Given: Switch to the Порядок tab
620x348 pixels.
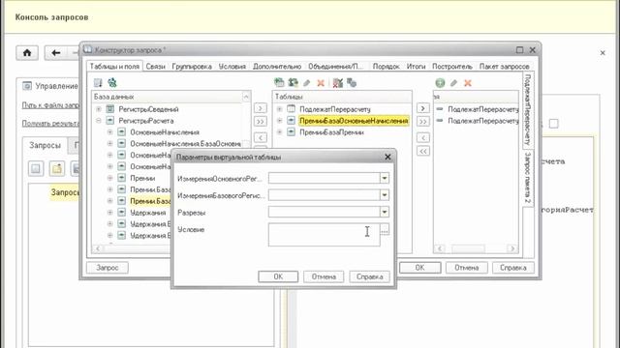Looking at the screenshot, I should click(386, 67).
